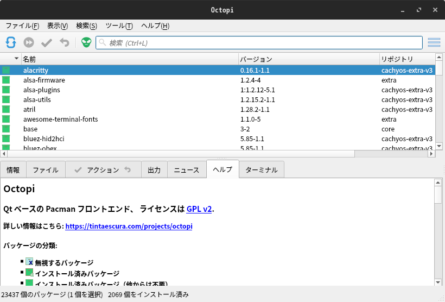Click help panel scrollbar up arrow
The image size is (445, 302).
[438, 183]
